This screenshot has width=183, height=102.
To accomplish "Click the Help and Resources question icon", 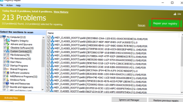I will tap(7, 83).
